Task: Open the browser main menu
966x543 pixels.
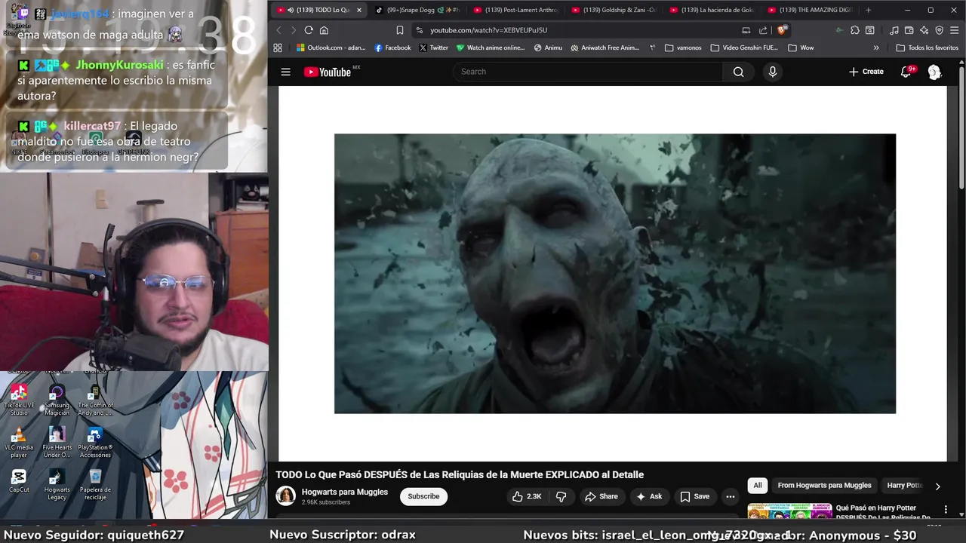Action: point(955,30)
